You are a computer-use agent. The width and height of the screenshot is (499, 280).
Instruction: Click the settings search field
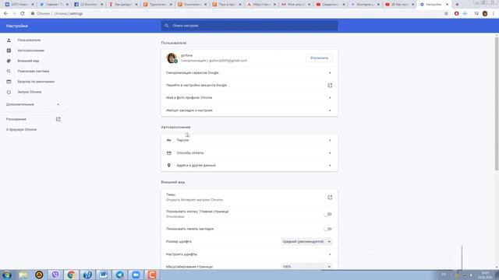point(249,26)
